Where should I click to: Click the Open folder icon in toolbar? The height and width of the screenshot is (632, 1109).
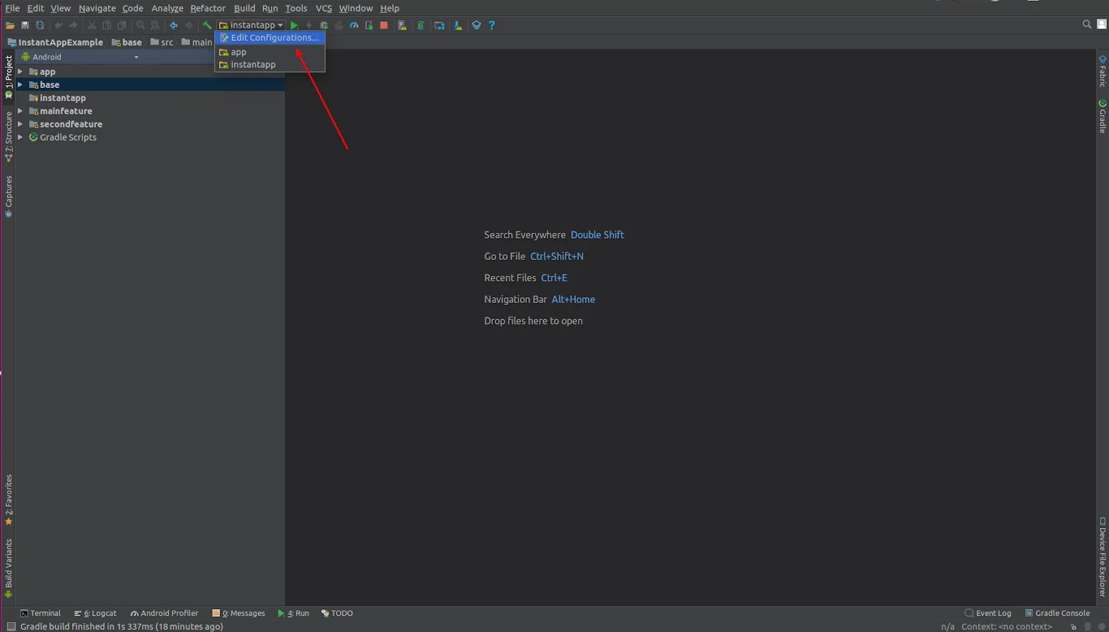point(10,26)
